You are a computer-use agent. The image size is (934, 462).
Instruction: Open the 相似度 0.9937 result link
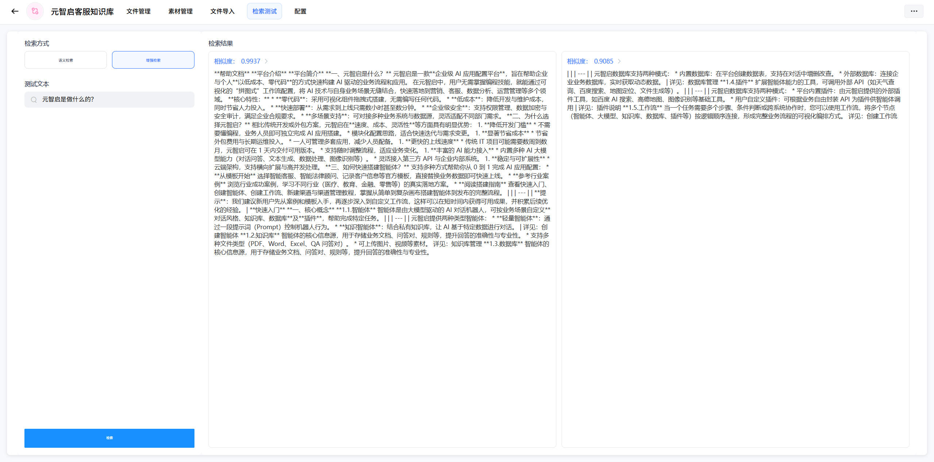(x=237, y=61)
